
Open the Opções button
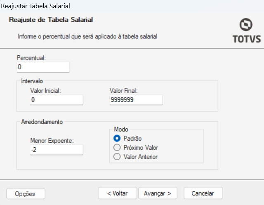26,193
